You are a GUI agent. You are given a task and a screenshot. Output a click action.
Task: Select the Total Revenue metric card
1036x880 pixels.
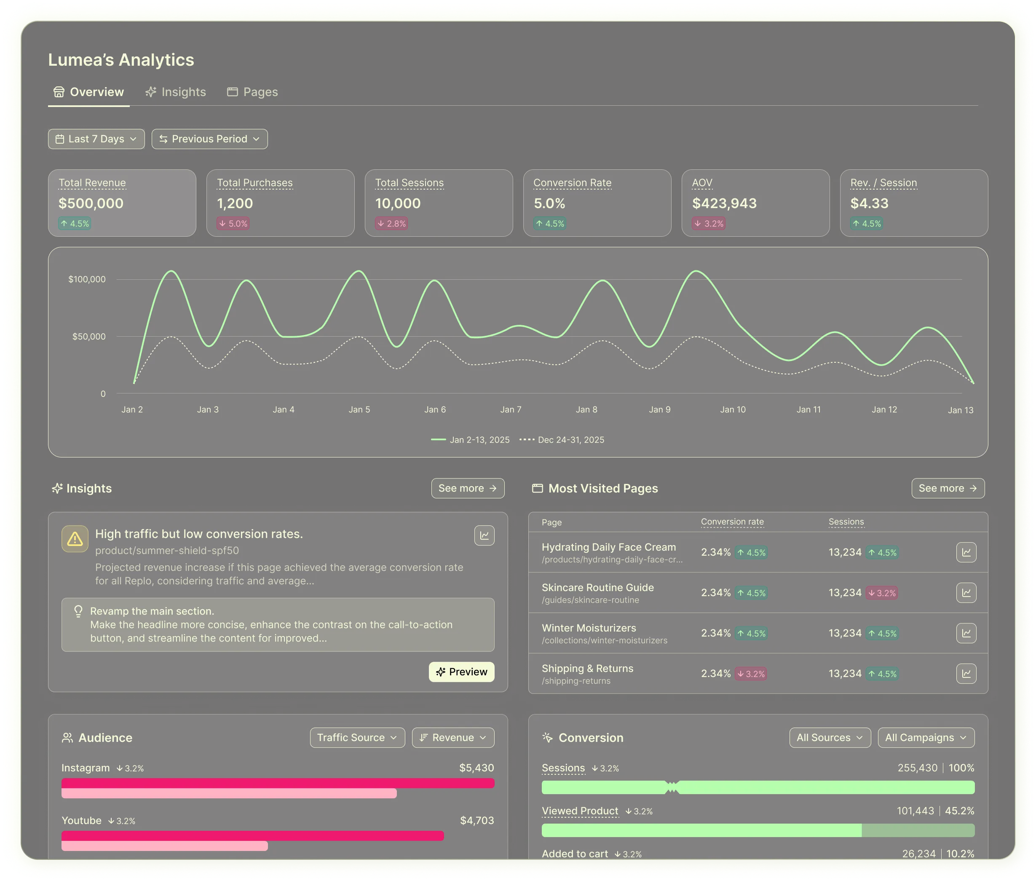click(122, 203)
